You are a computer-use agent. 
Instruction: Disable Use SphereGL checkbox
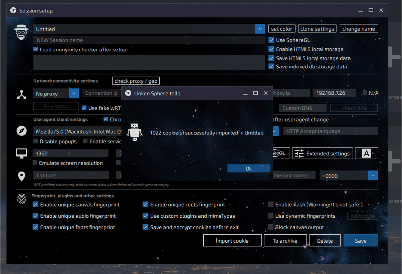tap(271, 40)
